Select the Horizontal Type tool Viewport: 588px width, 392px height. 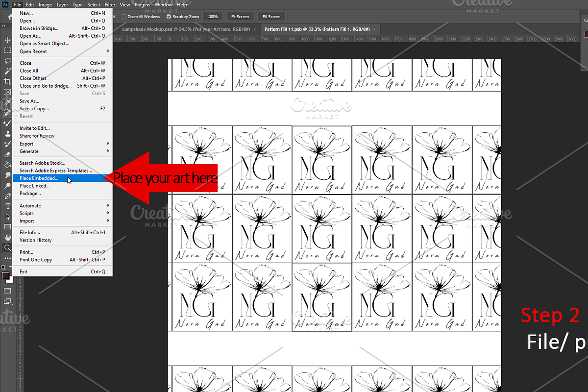point(7,206)
